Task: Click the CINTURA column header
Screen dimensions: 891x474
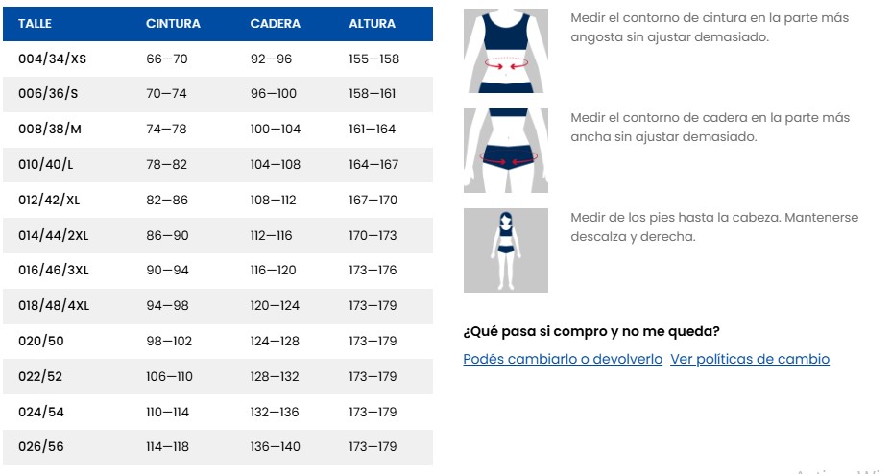Action: click(173, 24)
